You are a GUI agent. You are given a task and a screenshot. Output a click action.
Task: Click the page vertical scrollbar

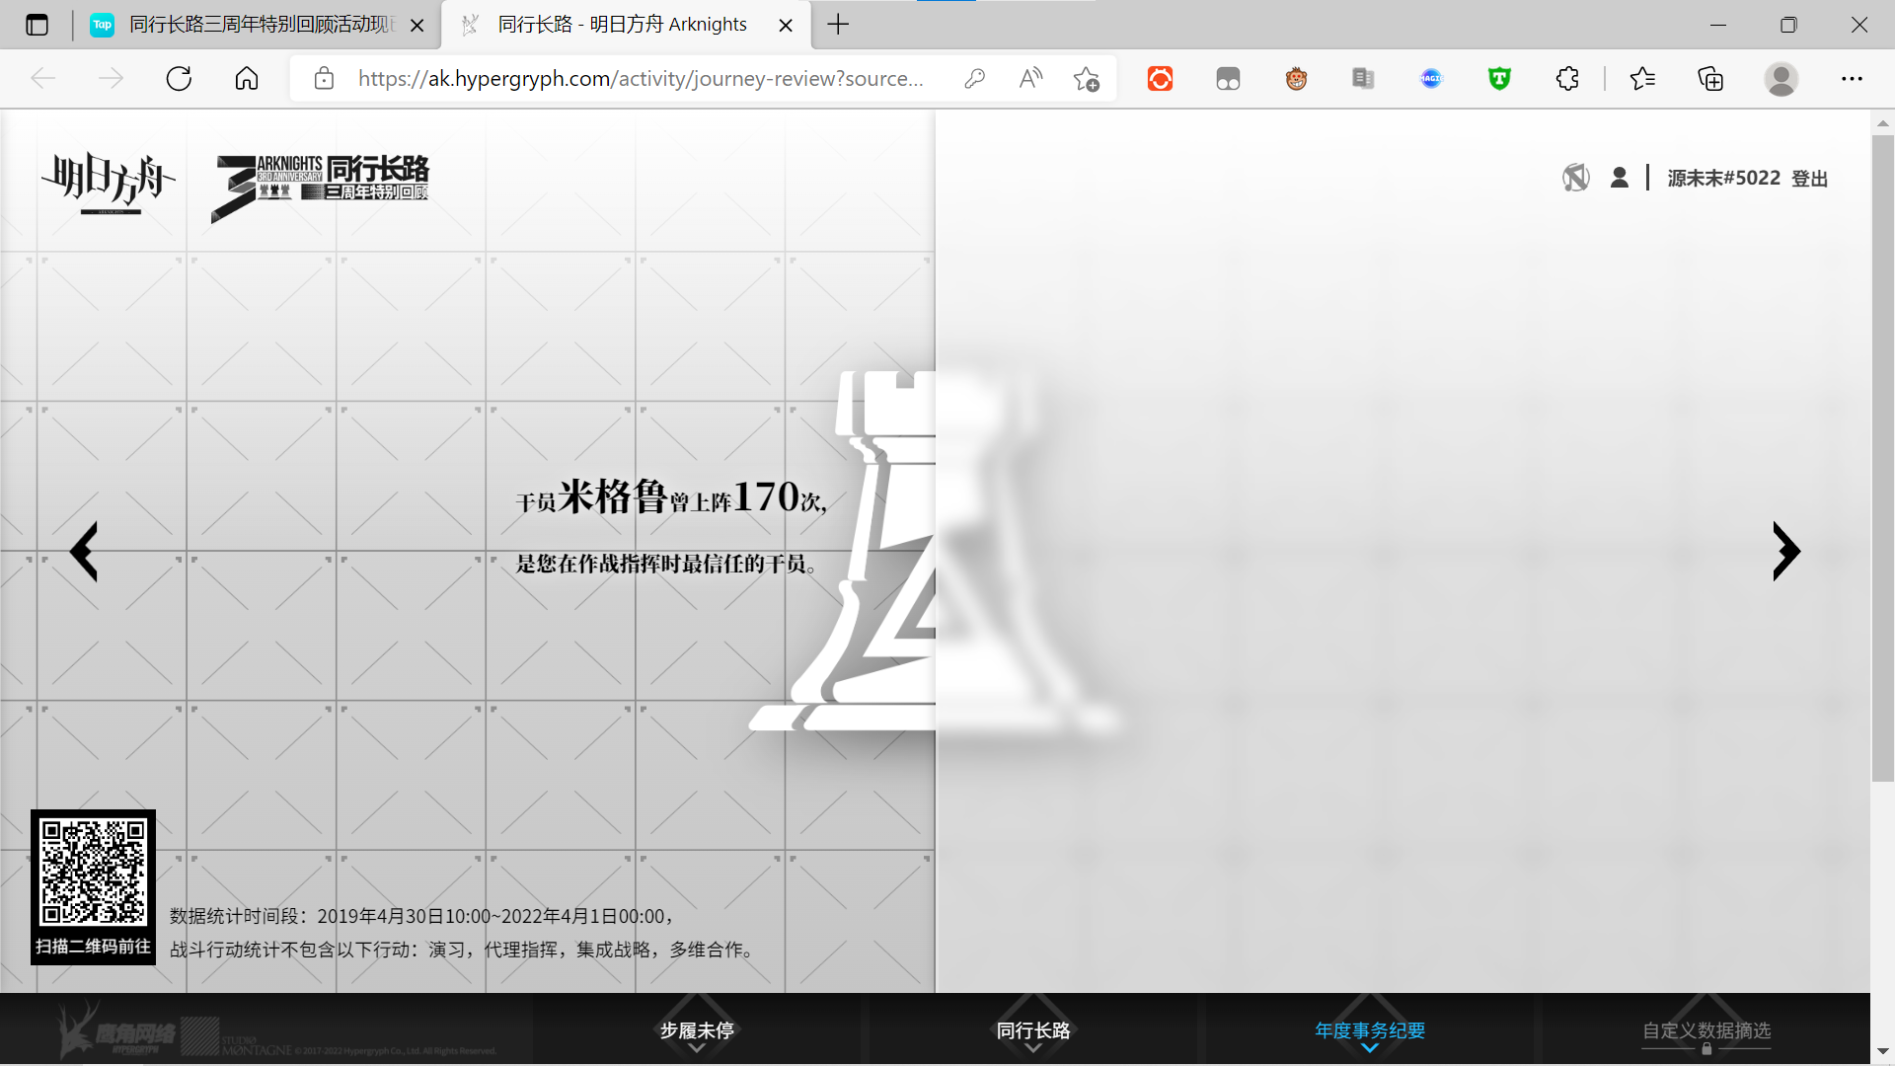tap(1882, 459)
